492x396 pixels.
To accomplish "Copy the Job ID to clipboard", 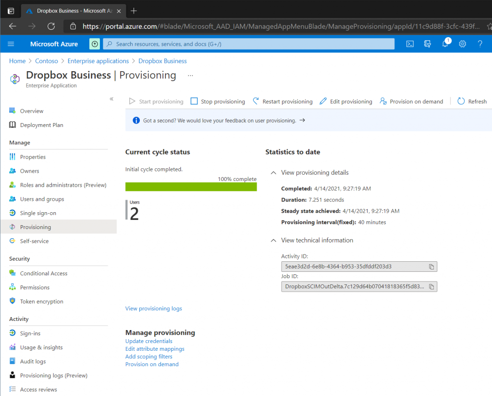I will click(x=431, y=287).
